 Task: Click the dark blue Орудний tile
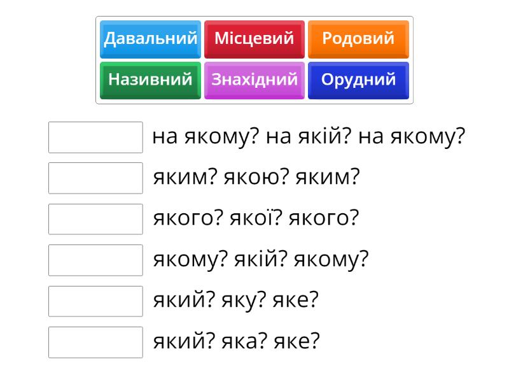click(358, 80)
